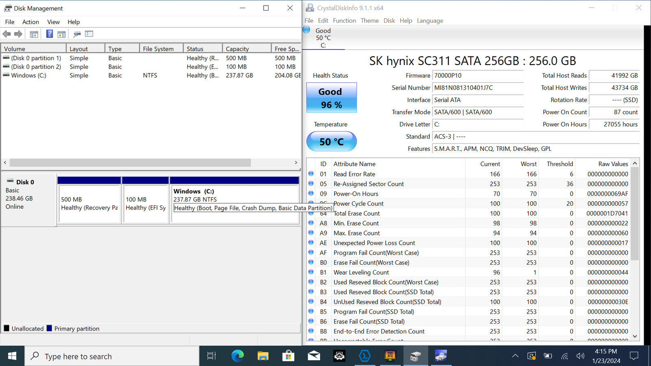Click the Back arrow in Disk Management toolbar

coord(7,34)
